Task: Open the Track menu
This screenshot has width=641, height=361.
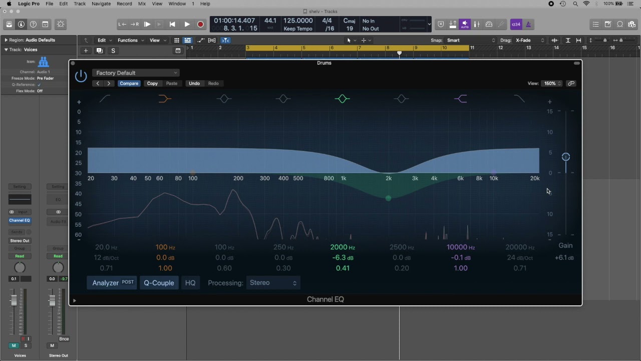Action: click(80, 4)
